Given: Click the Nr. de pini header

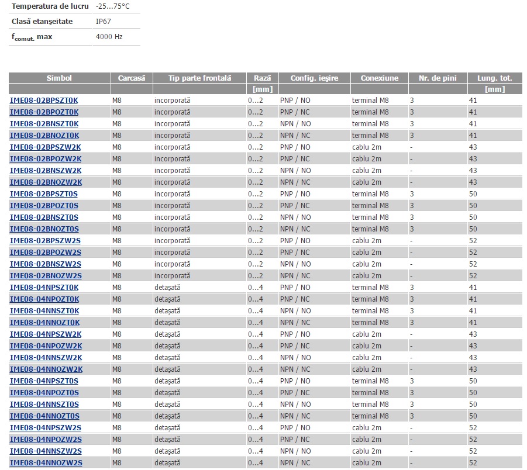Looking at the screenshot, I should click(438, 78).
